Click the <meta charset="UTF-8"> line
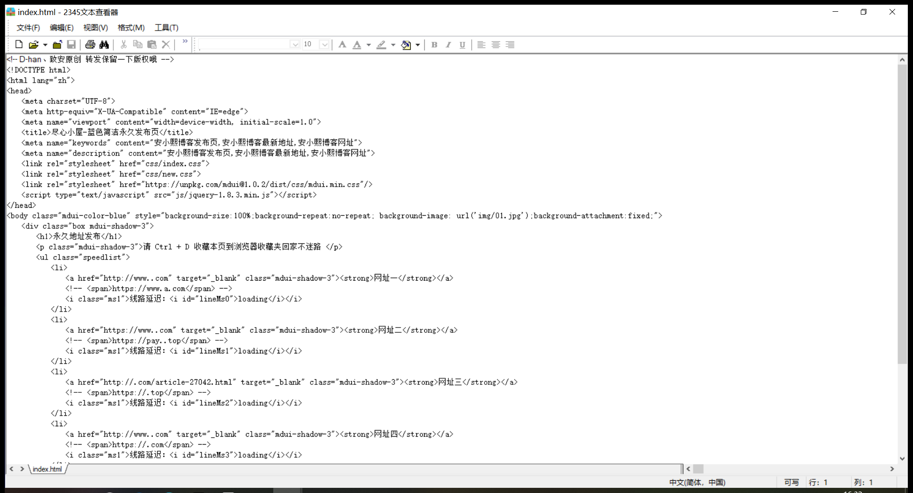Screen dimensions: 913x493 [x=68, y=101]
